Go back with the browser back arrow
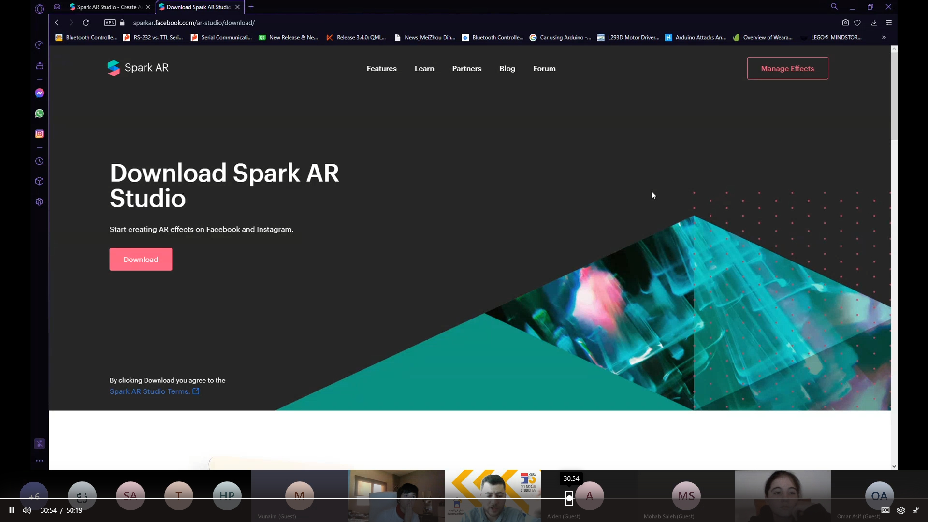This screenshot has height=522, width=928. 57,23
